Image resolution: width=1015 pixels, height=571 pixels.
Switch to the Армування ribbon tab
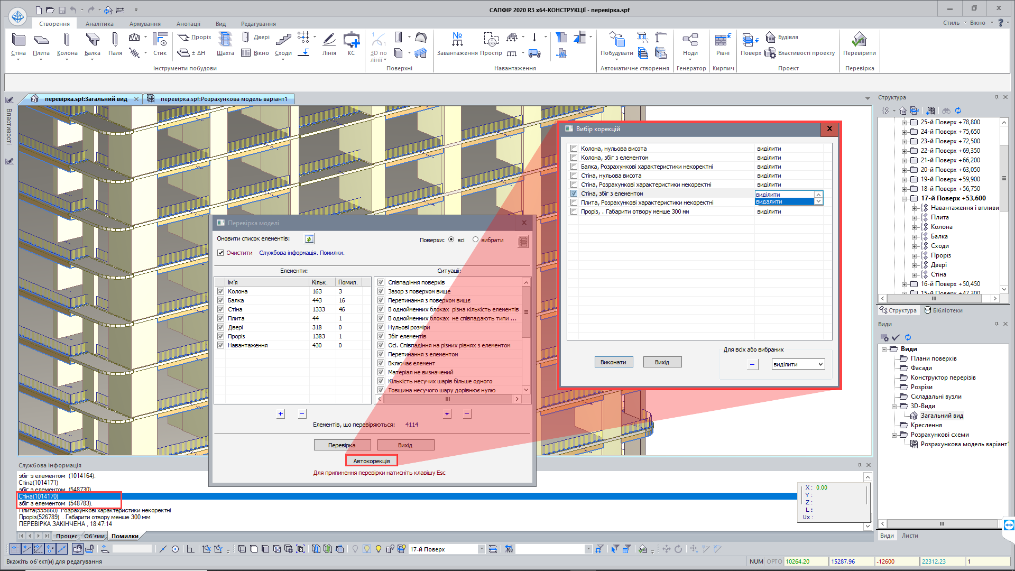145,24
